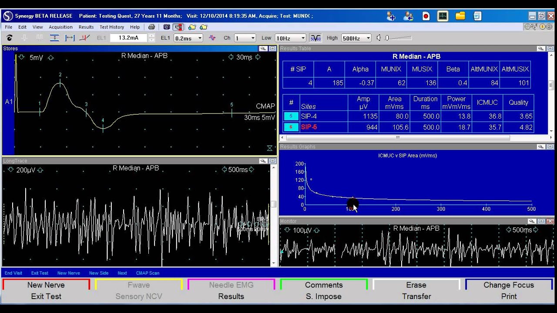Click the Results Table horizontal scrollbar

(x=397, y=137)
